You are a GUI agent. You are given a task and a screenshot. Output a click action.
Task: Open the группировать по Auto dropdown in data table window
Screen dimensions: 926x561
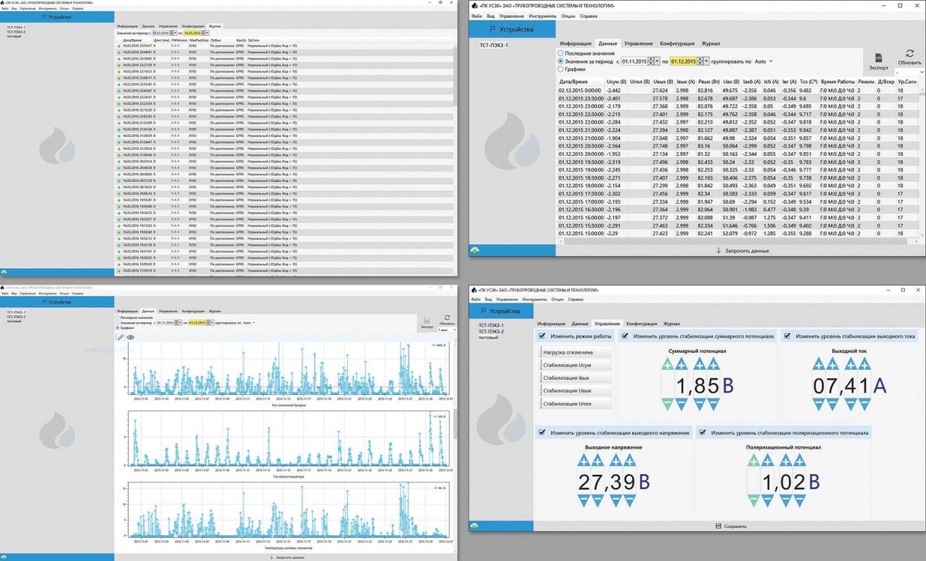(763, 61)
